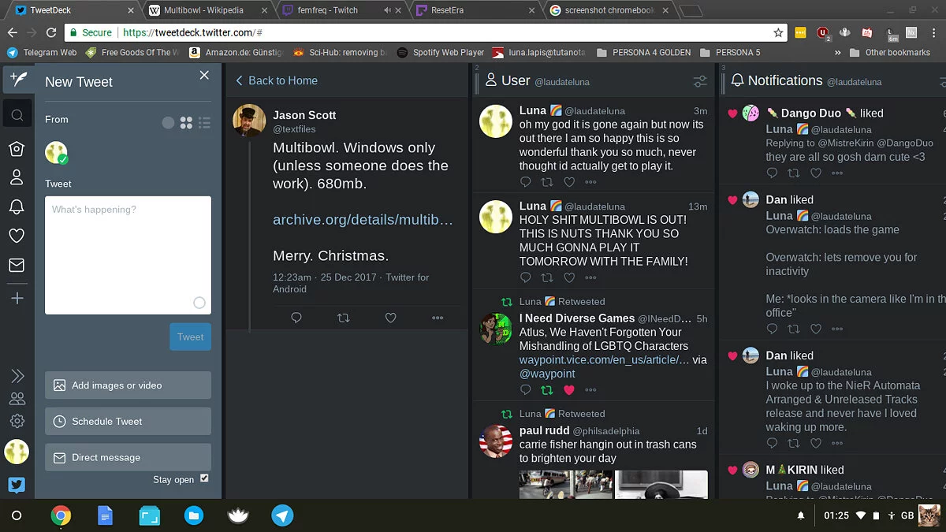946x532 pixels.
Task: Open the archive.org/details/multib link
Action: pyautogui.click(x=363, y=220)
